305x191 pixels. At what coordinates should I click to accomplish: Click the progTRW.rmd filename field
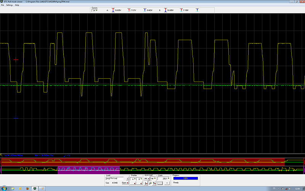pyautogui.click(x=115, y=178)
